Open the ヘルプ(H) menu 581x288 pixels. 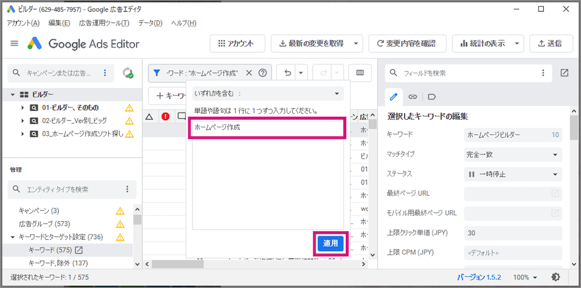(x=184, y=23)
